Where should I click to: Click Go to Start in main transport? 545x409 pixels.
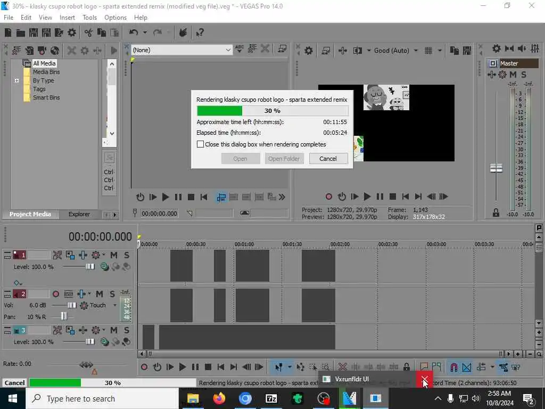point(220,367)
